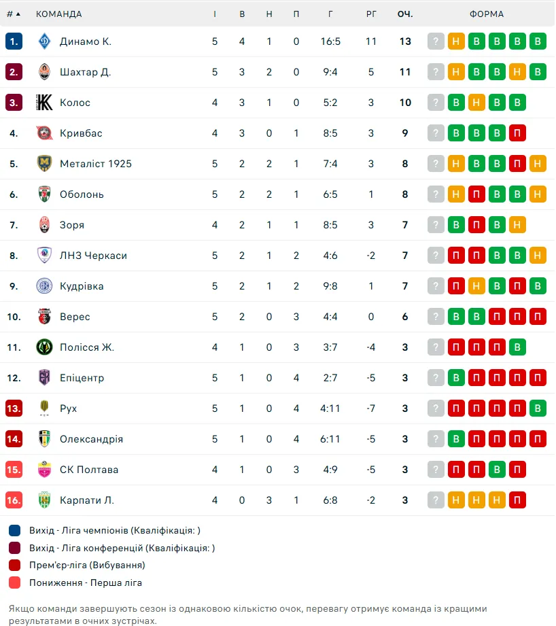
Task: Sort standings by РГ goal difference header
Action: click(x=371, y=14)
